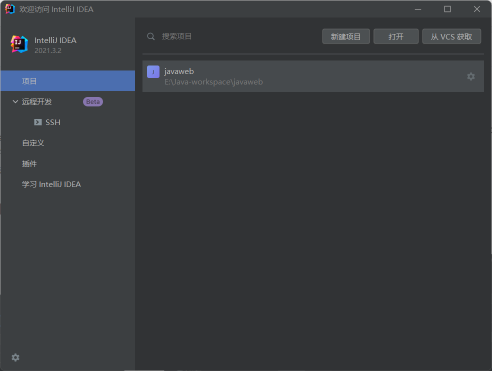
Task: Click the IntelliJ IDEA logo in sidebar
Action: tap(19, 44)
